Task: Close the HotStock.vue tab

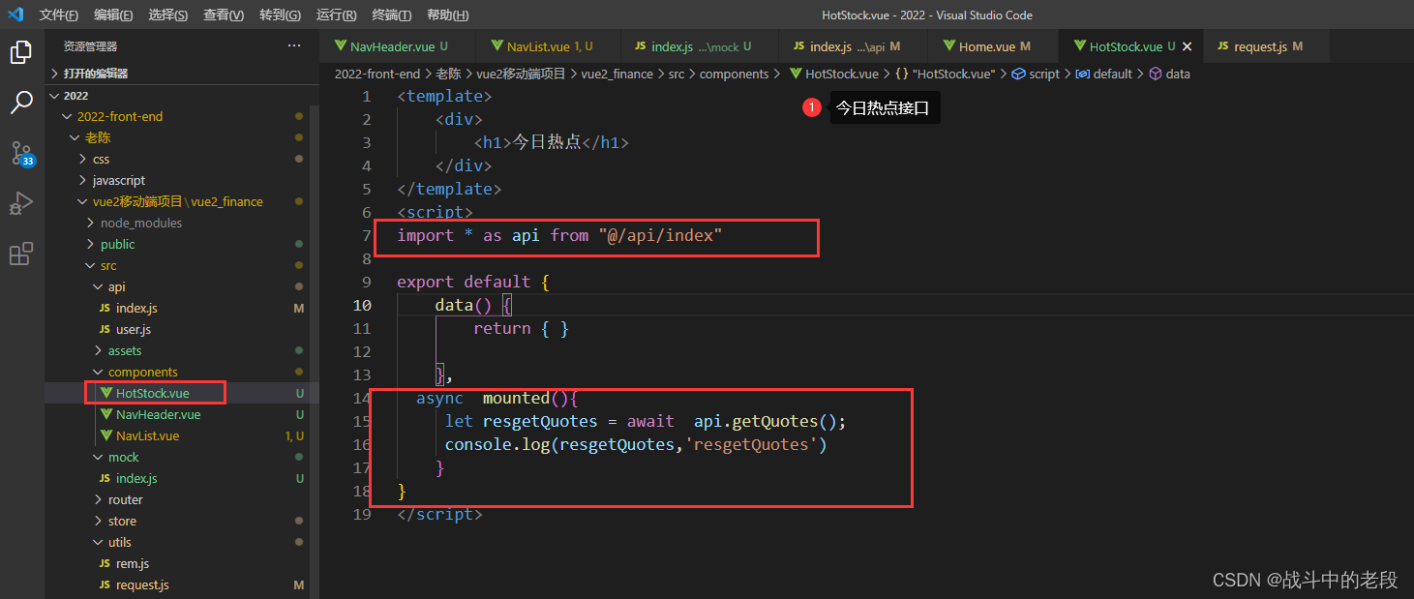Action: click(x=1187, y=45)
